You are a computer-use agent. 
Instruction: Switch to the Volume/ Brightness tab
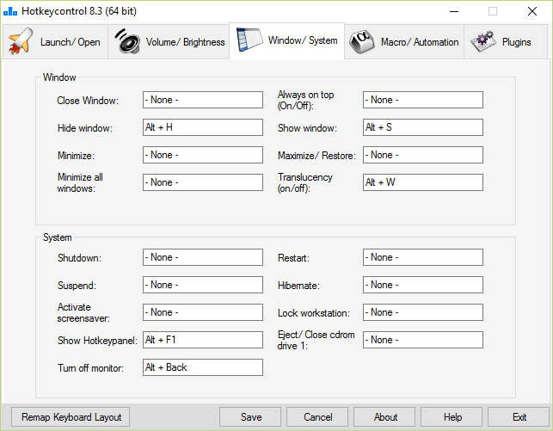click(x=169, y=41)
